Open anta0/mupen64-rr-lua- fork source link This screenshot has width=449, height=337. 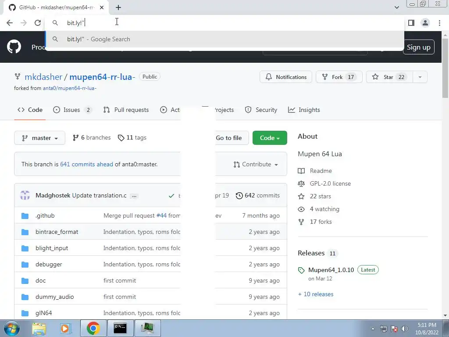pos(70,88)
